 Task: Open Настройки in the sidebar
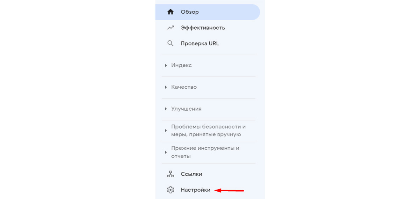point(208,190)
